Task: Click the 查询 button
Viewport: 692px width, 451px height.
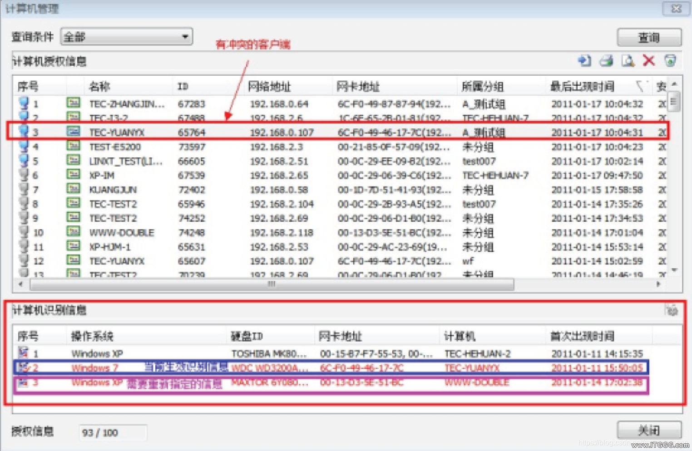Action: pyautogui.click(x=649, y=38)
